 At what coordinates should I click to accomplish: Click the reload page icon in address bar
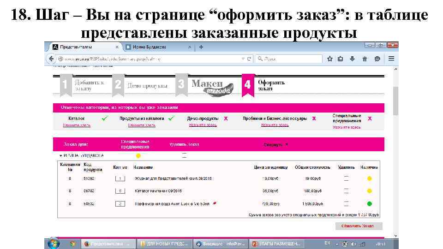[x=249, y=59]
